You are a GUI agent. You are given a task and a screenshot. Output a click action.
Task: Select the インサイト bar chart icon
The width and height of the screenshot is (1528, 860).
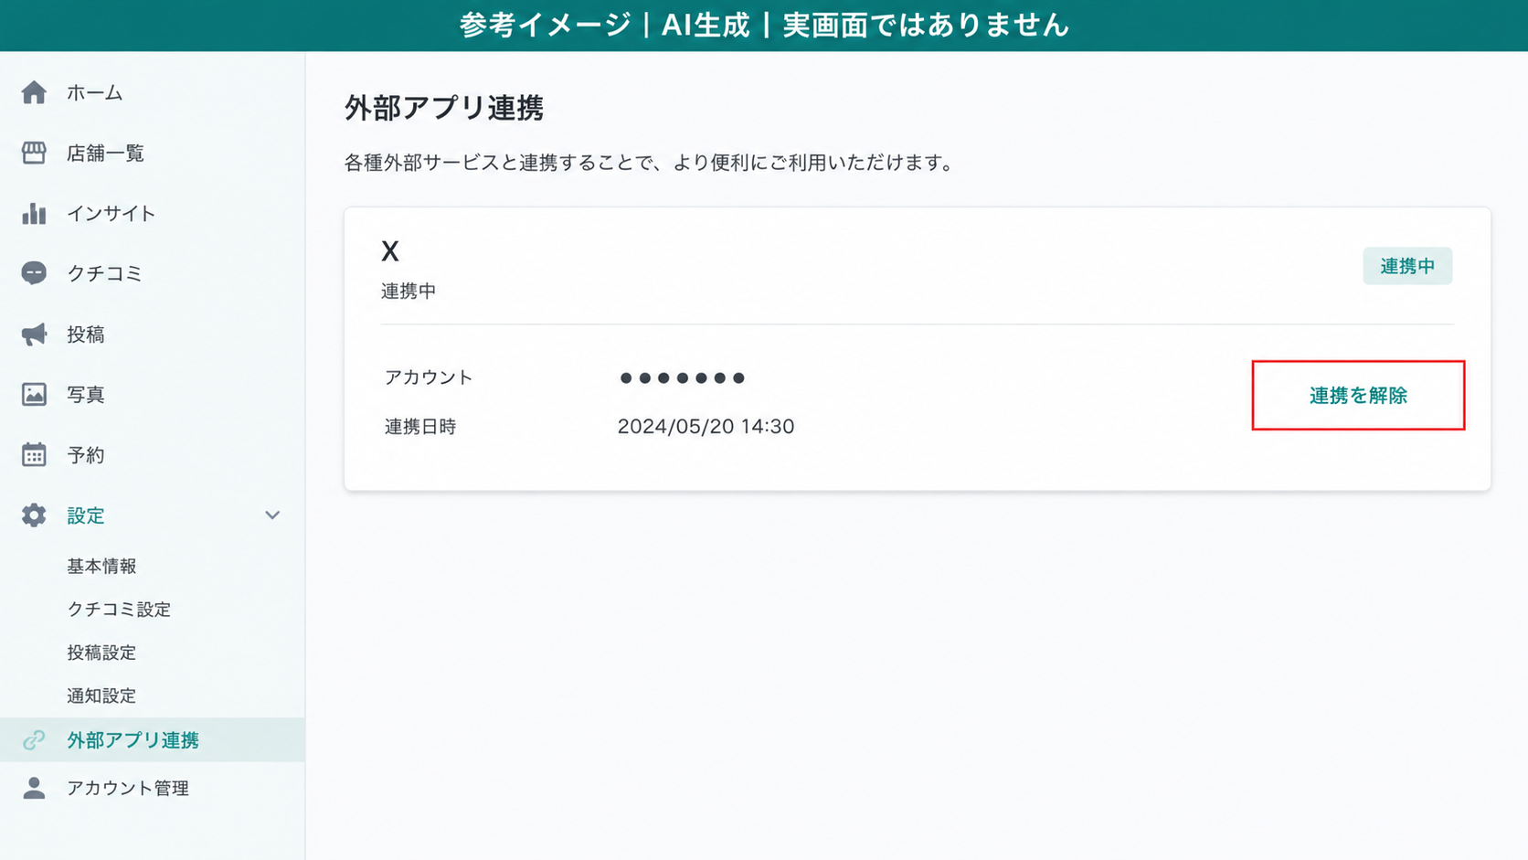click(x=34, y=213)
